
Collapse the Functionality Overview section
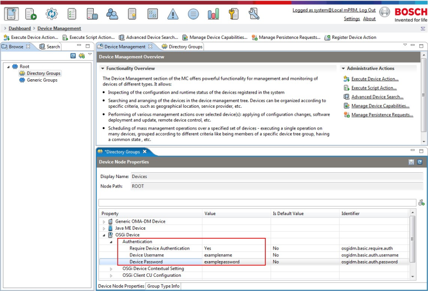pos(103,68)
